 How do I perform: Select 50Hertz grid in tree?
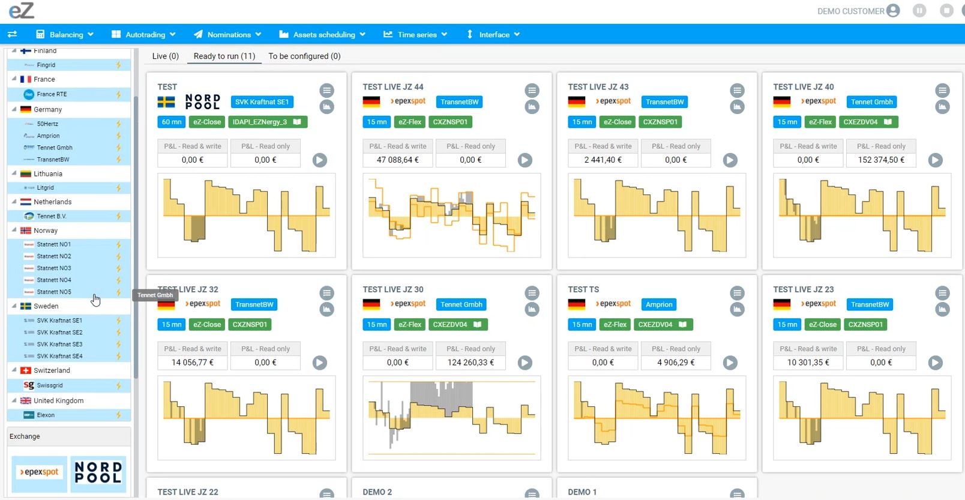(69, 124)
